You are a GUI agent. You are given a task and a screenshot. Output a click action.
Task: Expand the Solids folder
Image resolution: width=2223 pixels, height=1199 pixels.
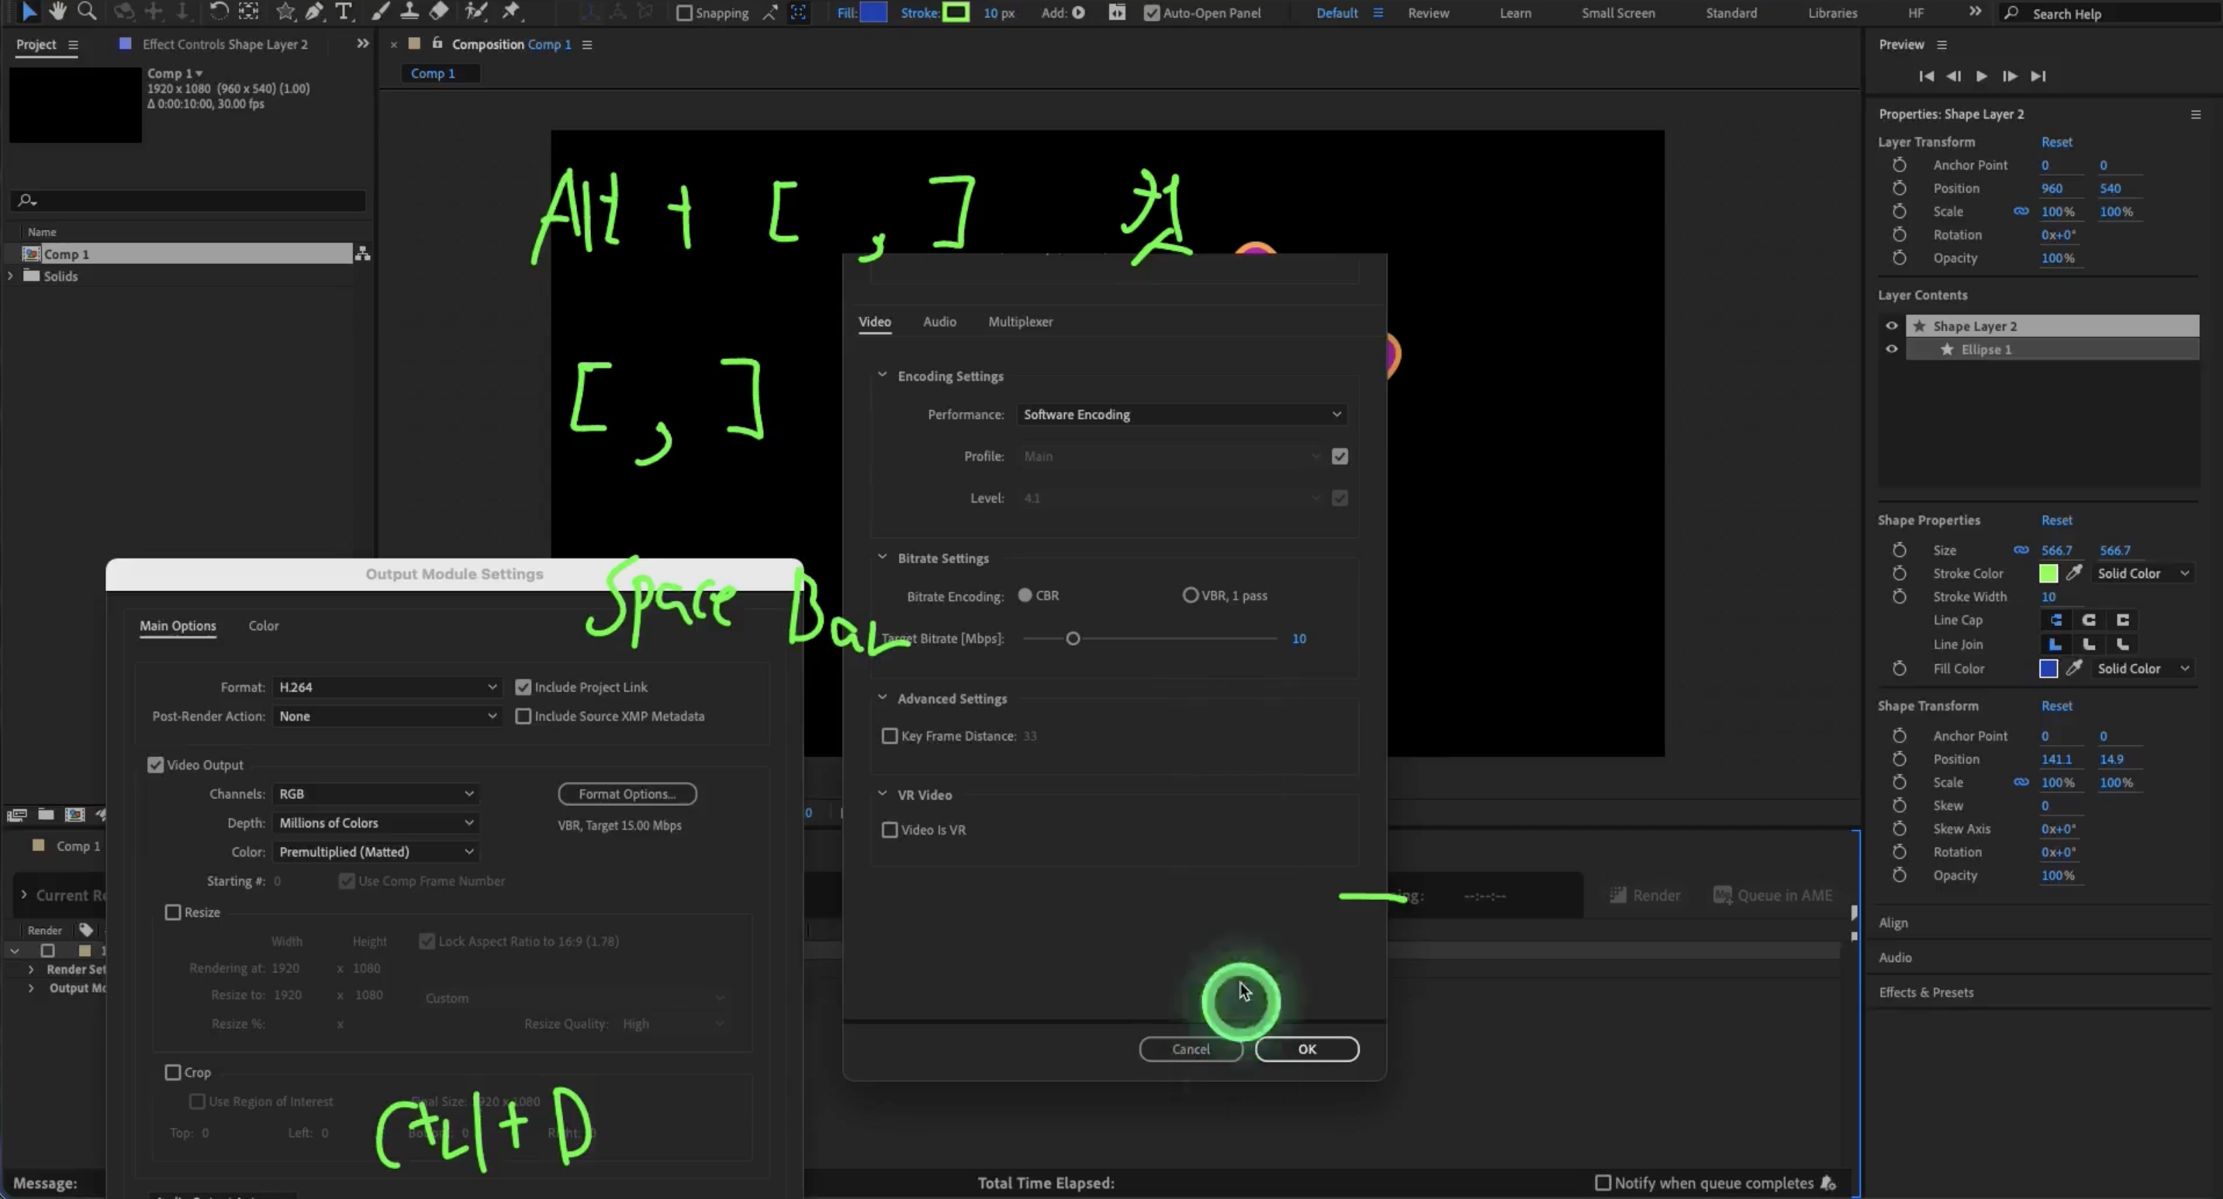10,276
